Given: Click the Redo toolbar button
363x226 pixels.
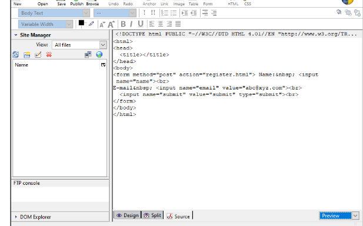Looking at the screenshot, I should coord(128,4).
